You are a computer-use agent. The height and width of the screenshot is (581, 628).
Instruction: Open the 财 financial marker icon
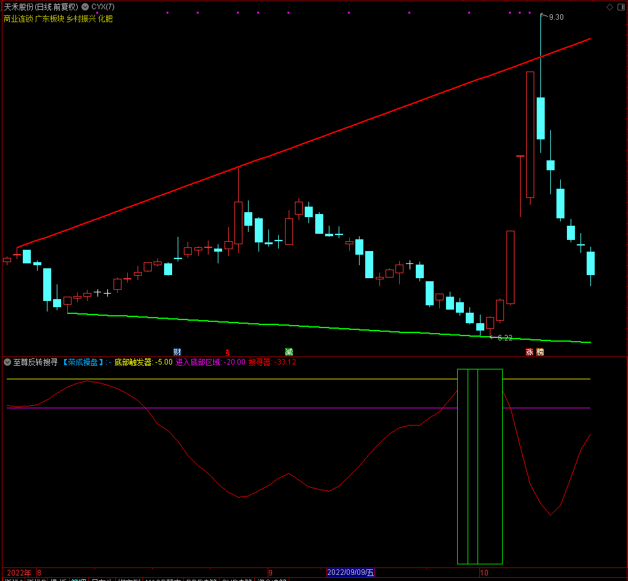(x=177, y=352)
